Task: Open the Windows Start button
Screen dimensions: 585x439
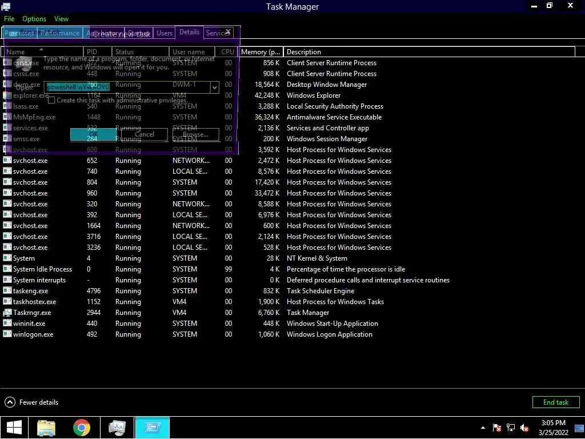Action: pyautogui.click(x=14, y=428)
